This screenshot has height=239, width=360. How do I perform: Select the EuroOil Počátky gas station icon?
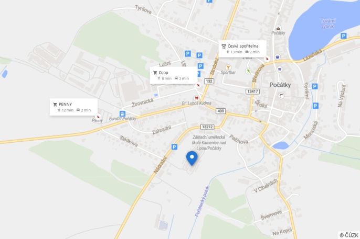(122, 113)
